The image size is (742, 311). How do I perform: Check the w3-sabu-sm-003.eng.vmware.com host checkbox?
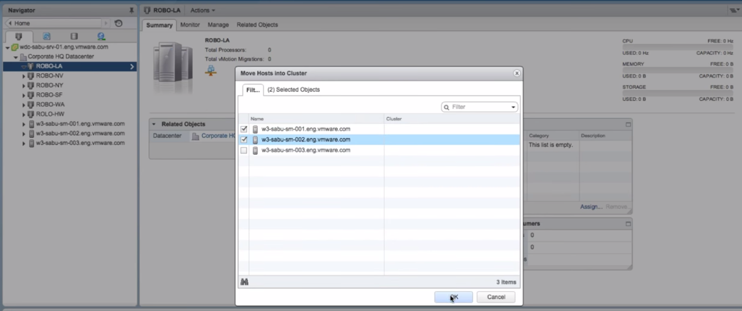coord(244,150)
